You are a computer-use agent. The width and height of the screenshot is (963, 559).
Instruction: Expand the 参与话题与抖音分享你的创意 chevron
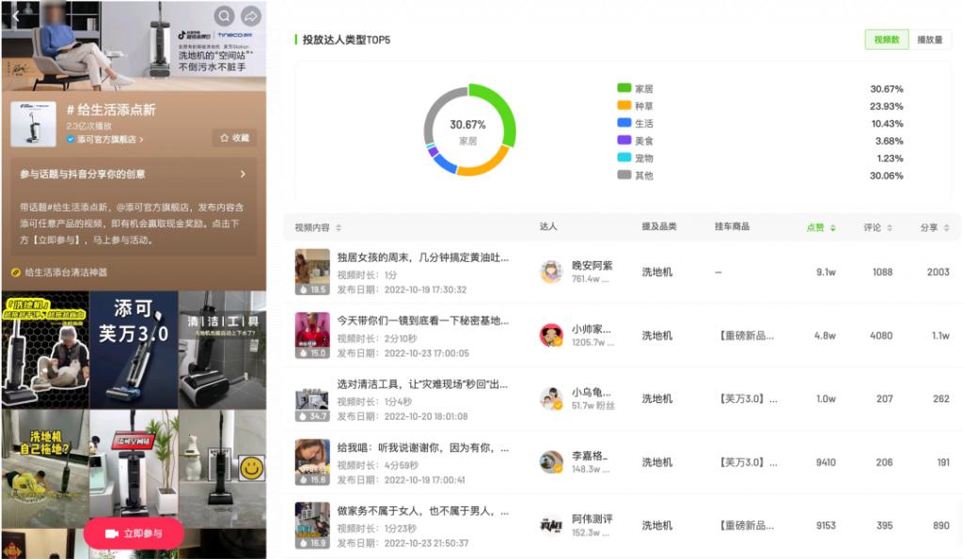tap(244, 174)
